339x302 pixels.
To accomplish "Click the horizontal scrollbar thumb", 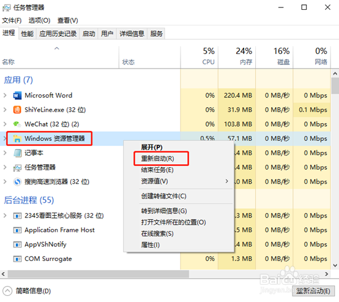I will (99, 274).
